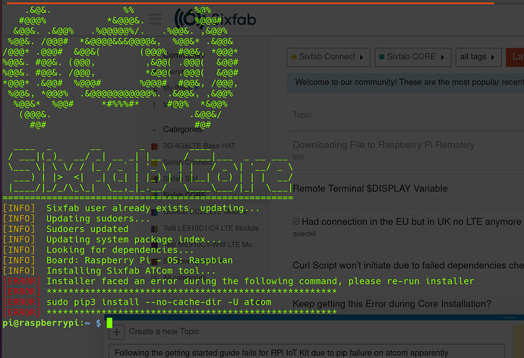Click the 3G/4G&LTE Base HAT color badge
Viewport: 524px width, 358px height.
154,146
